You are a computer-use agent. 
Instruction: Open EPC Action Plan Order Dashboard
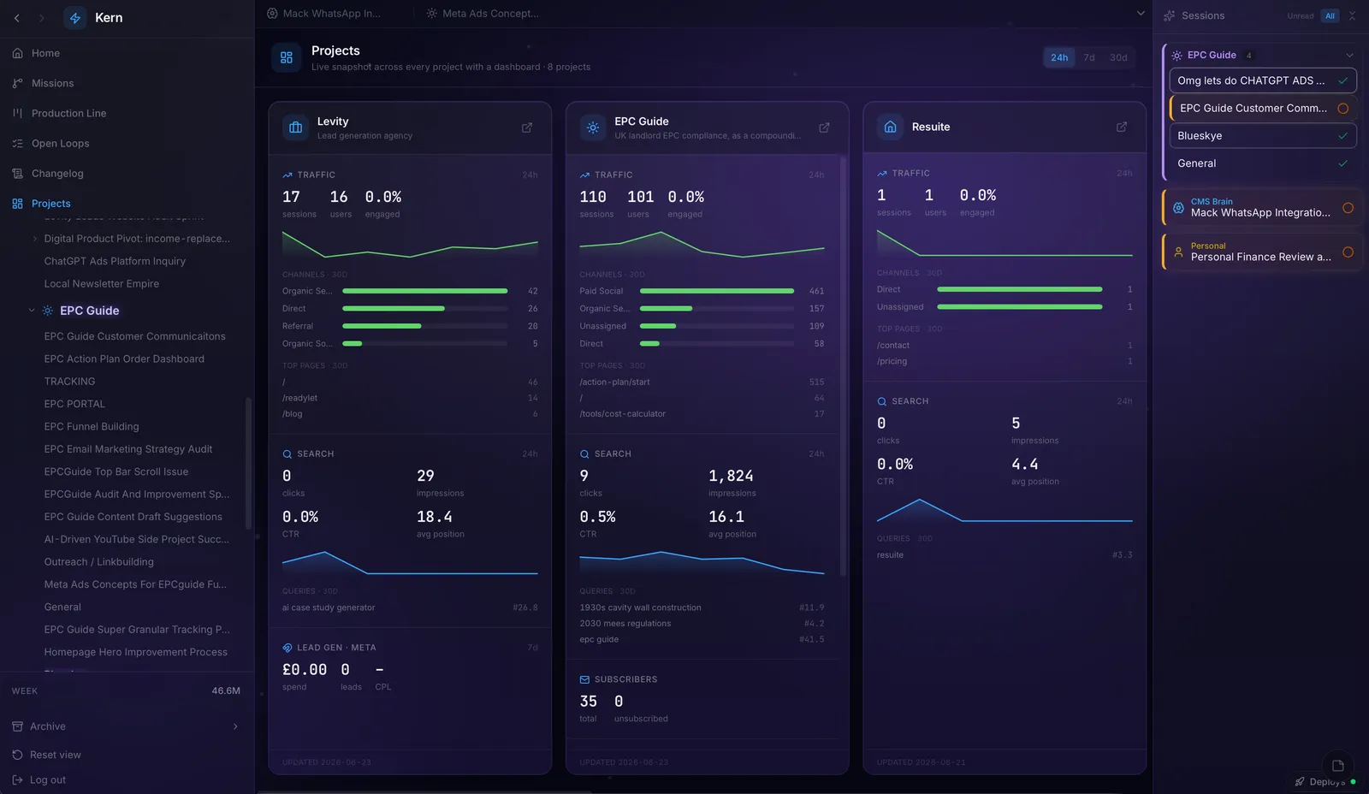point(124,358)
